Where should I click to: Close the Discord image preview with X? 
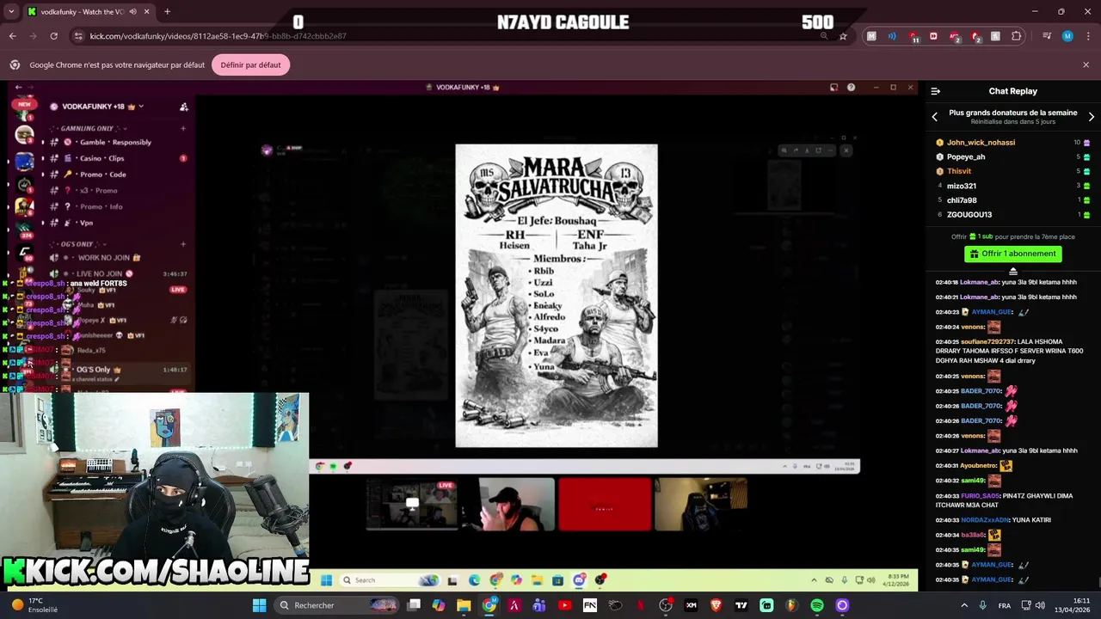click(846, 150)
